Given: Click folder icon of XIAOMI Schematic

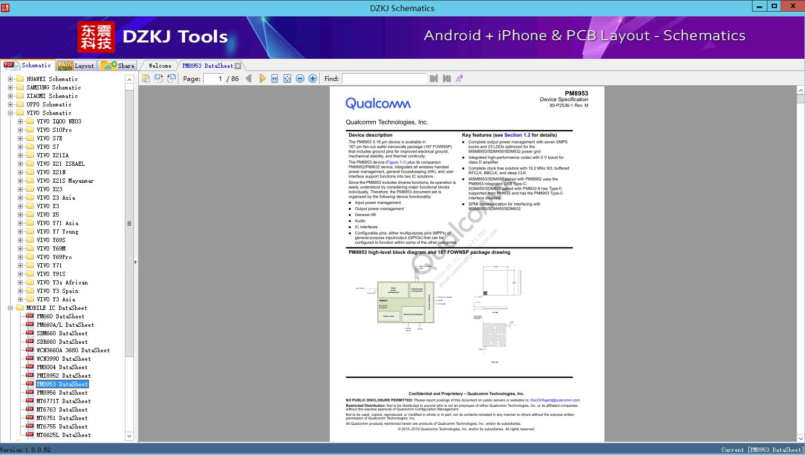Looking at the screenshot, I should 20,96.
